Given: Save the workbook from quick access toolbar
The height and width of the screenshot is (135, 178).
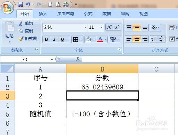Looking at the screenshot, I should pyautogui.click(x=21, y=4).
